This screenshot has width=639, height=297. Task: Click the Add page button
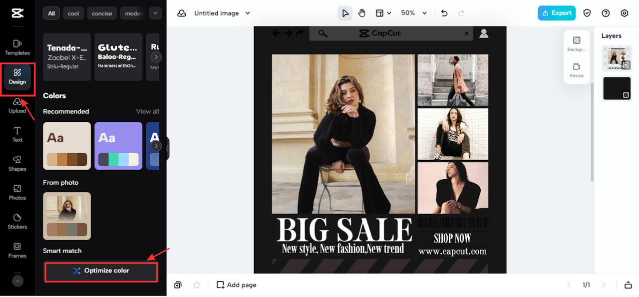pyautogui.click(x=237, y=285)
